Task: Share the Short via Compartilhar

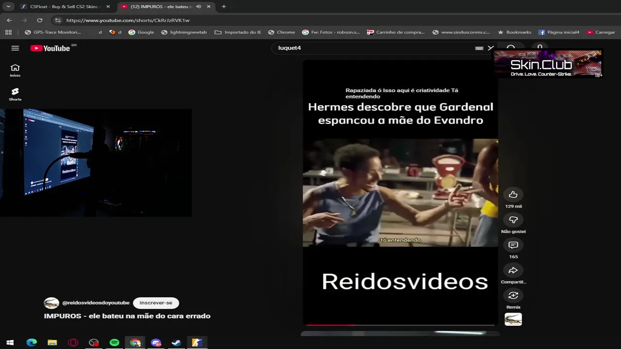Action: click(513, 270)
